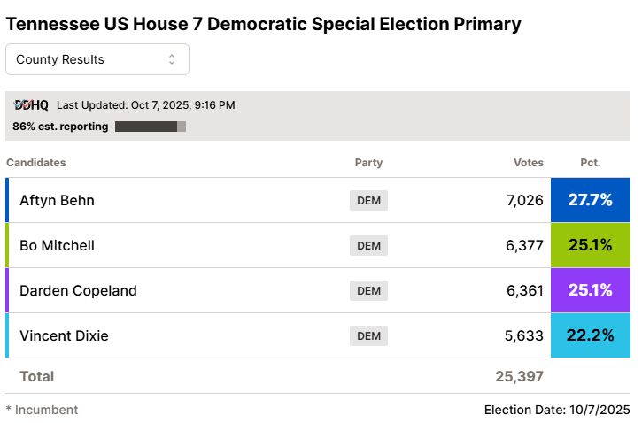Image resolution: width=642 pixels, height=423 pixels.
Task: Click the Votes column header
Action: point(529,163)
